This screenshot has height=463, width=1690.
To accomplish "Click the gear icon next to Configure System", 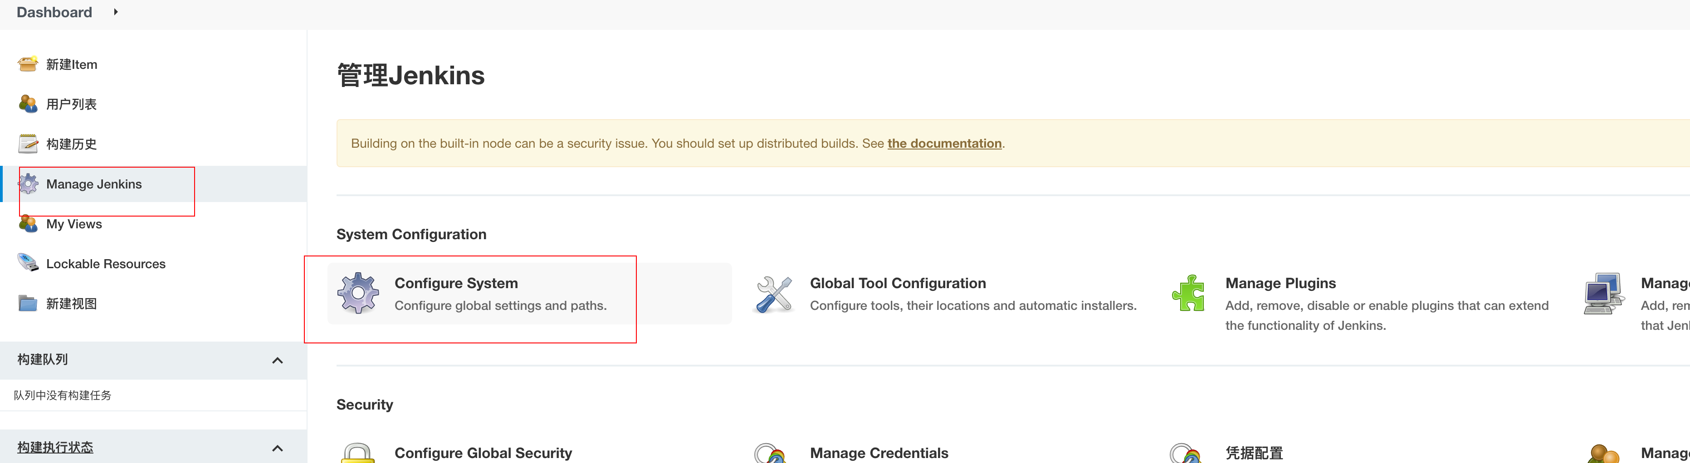I will [x=357, y=293].
